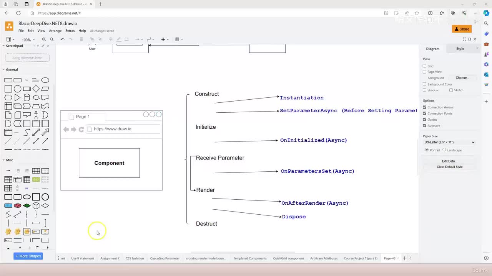Viewport: 492px width, 276px height.
Task: Disable the Connection Arrows checkbox
Action: (424, 107)
